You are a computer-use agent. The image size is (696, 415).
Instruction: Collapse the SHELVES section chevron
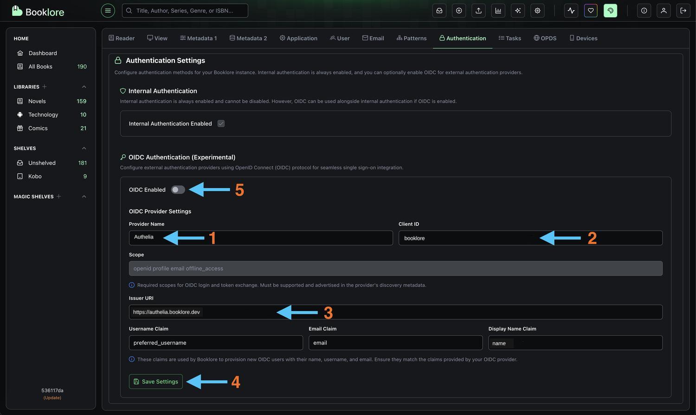pos(84,148)
